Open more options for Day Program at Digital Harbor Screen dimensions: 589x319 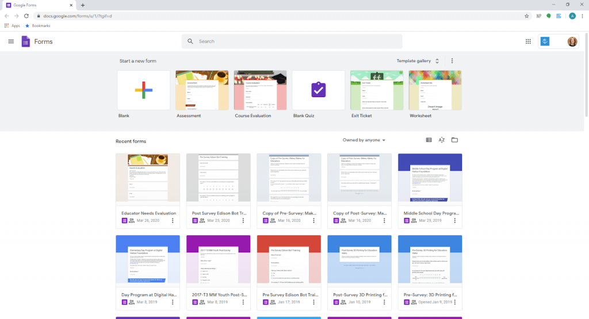coord(173,302)
